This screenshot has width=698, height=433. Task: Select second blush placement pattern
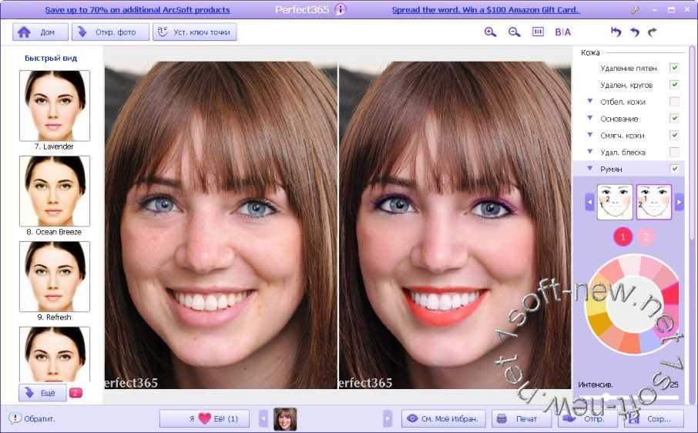(x=654, y=202)
